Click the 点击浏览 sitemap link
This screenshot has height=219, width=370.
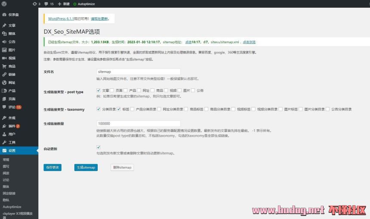pos(249,42)
